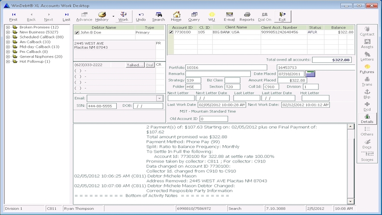Open the Letters side panel
The width and height of the screenshot is (382, 215).
(x=367, y=56)
